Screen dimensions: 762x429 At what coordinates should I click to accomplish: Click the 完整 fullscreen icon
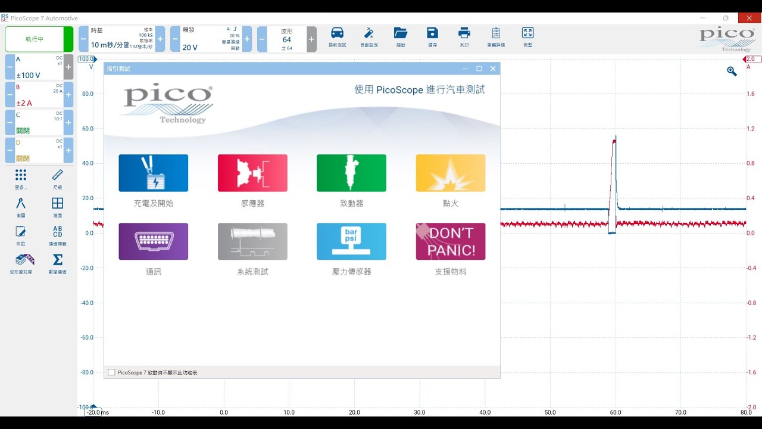point(527,37)
